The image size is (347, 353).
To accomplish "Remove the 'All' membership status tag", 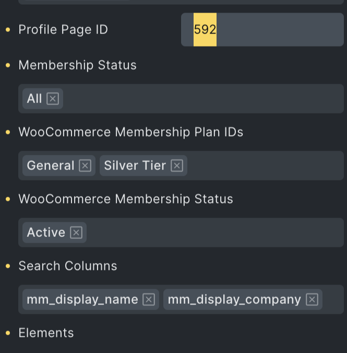I will [x=53, y=99].
